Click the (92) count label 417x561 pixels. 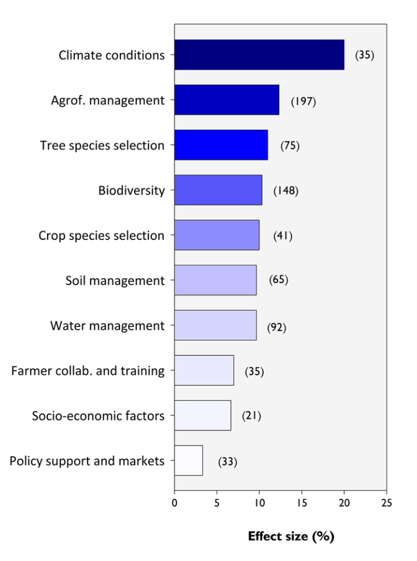(x=276, y=328)
